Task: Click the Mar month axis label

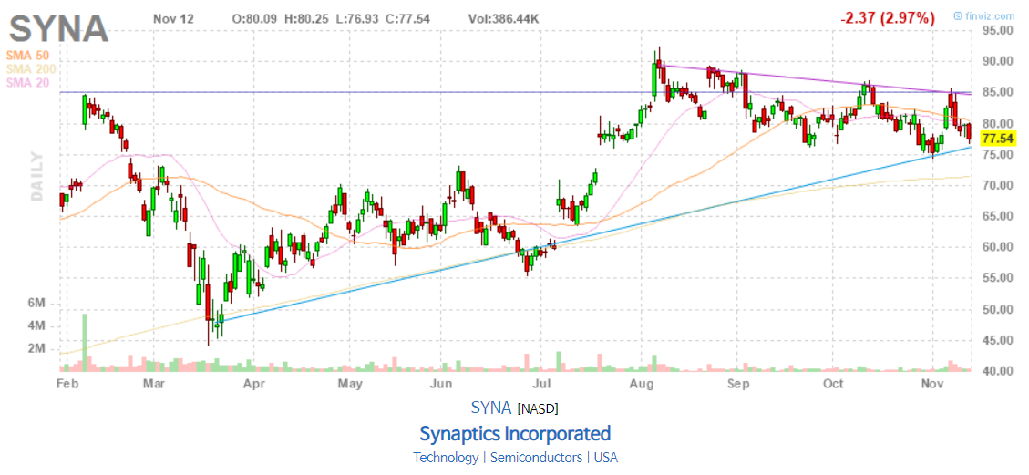Action: (x=156, y=383)
